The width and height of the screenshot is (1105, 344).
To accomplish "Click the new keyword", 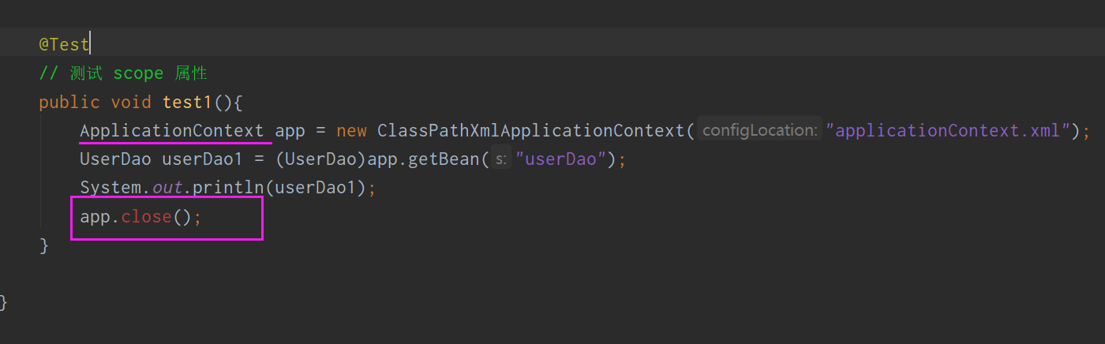I will [x=351, y=131].
